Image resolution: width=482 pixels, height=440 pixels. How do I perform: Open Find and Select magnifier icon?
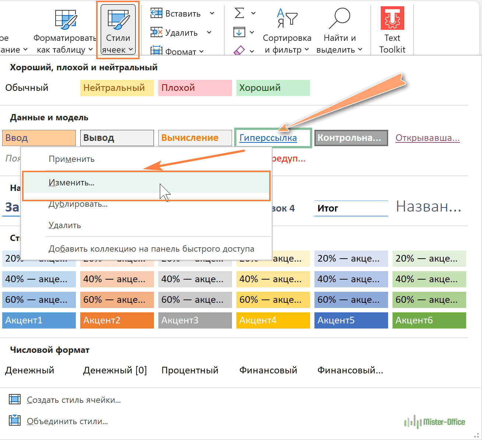tap(339, 18)
